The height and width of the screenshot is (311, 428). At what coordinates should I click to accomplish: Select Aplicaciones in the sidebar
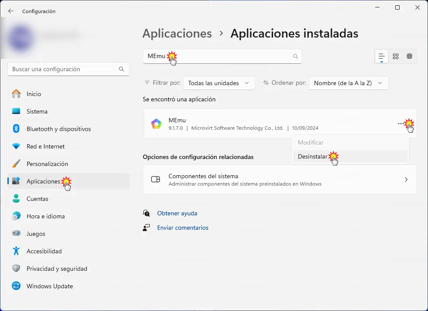pyautogui.click(x=69, y=181)
